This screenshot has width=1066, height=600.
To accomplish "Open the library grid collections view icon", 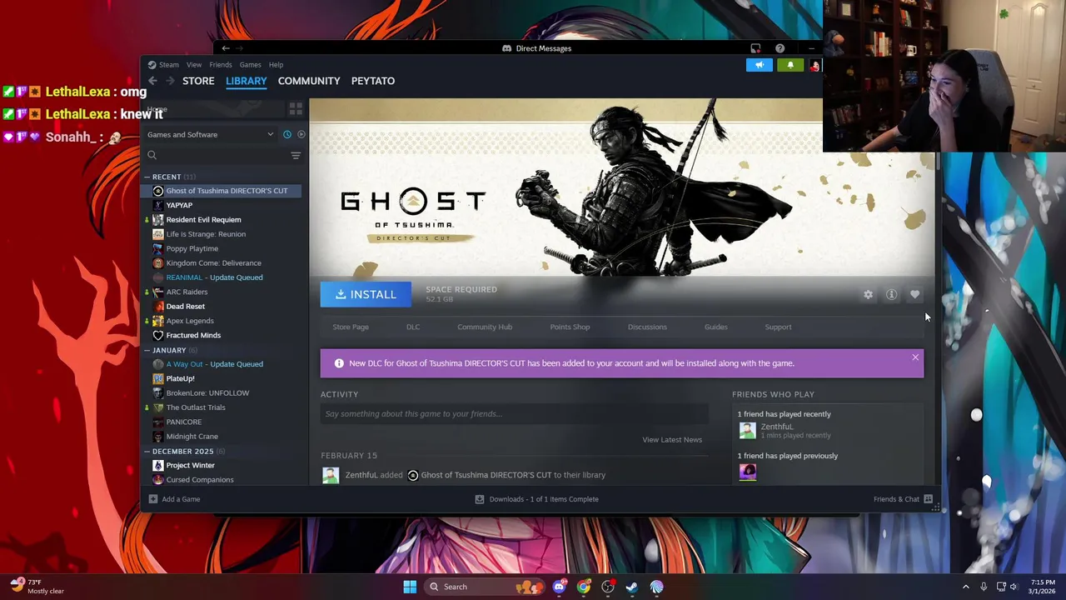I will pos(296,109).
